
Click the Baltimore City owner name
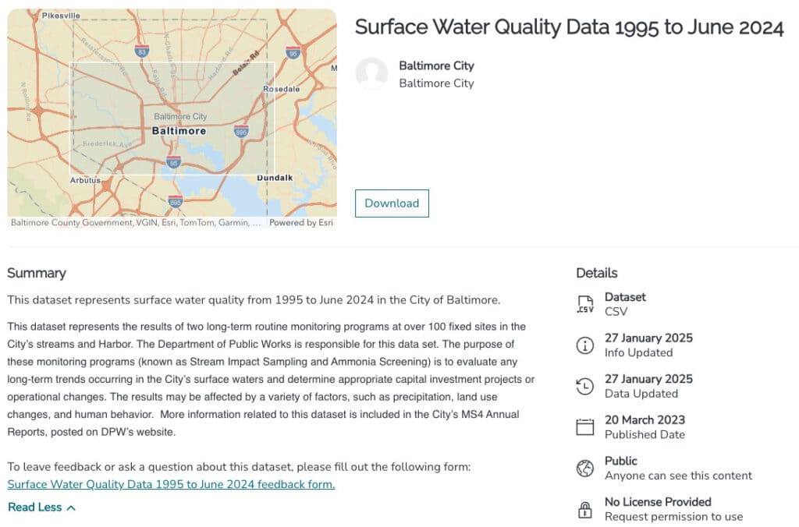tap(436, 66)
